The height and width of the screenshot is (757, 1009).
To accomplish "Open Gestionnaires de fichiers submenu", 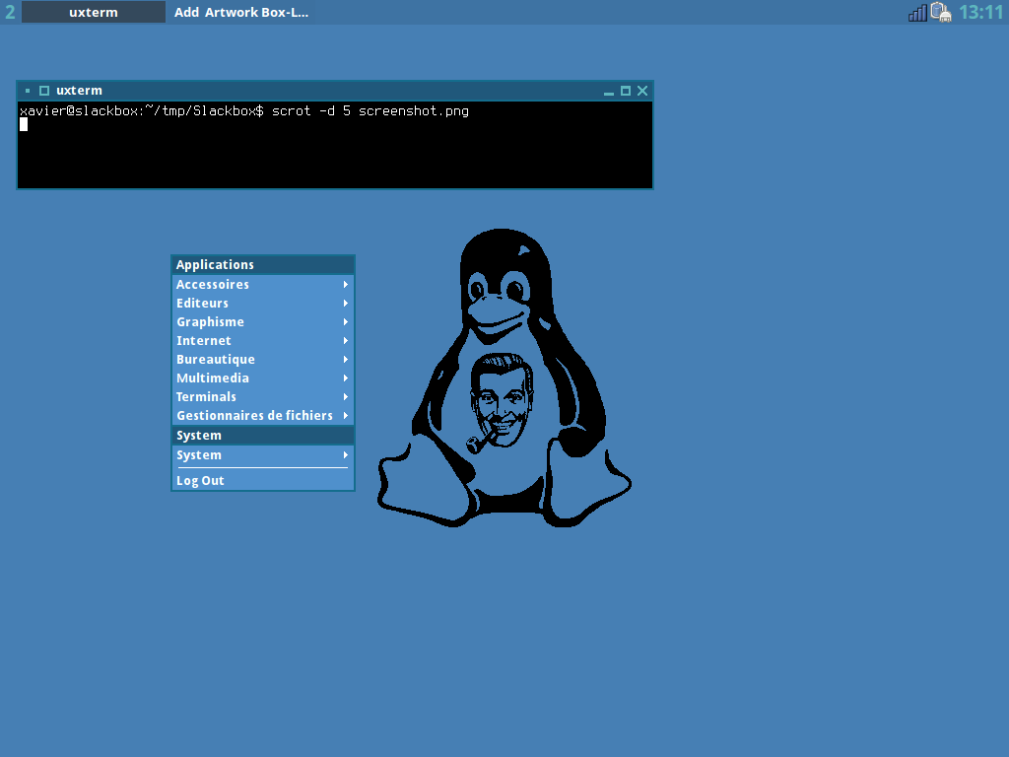I will [262, 415].
